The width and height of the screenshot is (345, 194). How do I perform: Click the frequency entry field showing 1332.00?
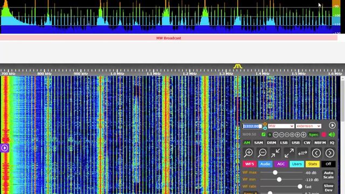coord(252,126)
